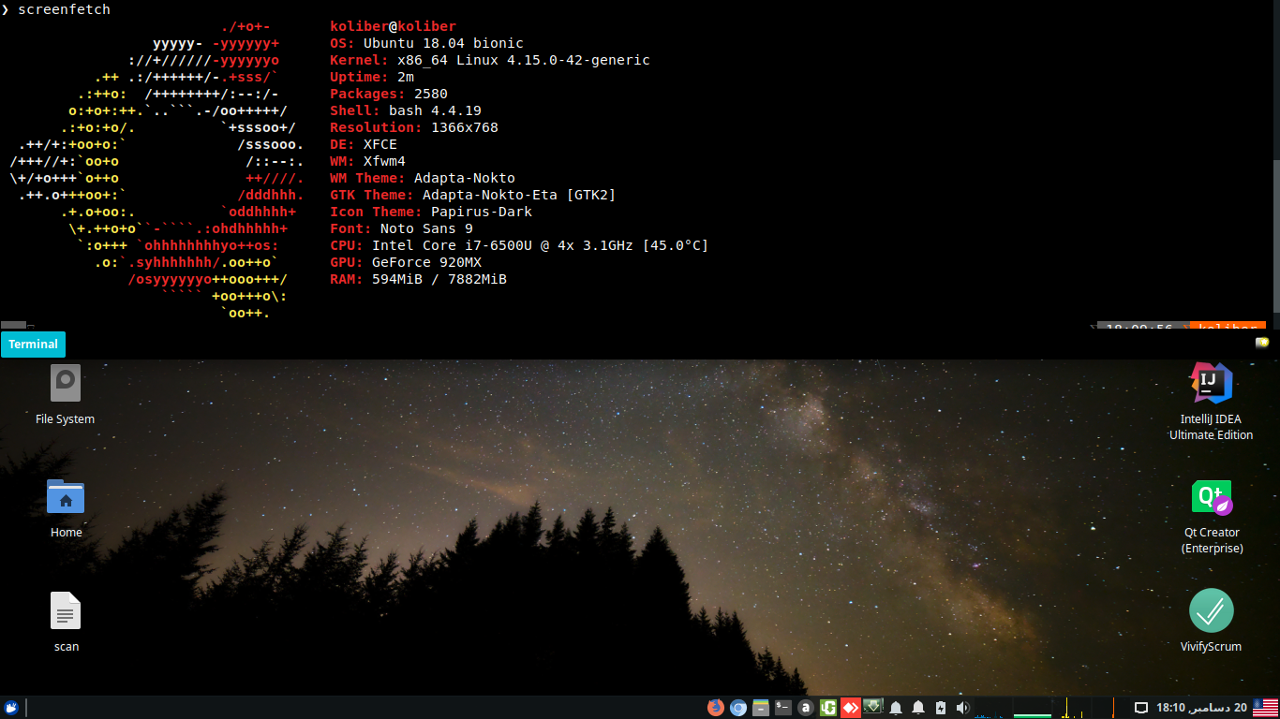Open the File System desktop icon
The width and height of the screenshot is (1280, 719).
pyautogui.click(x=65, y=393)
